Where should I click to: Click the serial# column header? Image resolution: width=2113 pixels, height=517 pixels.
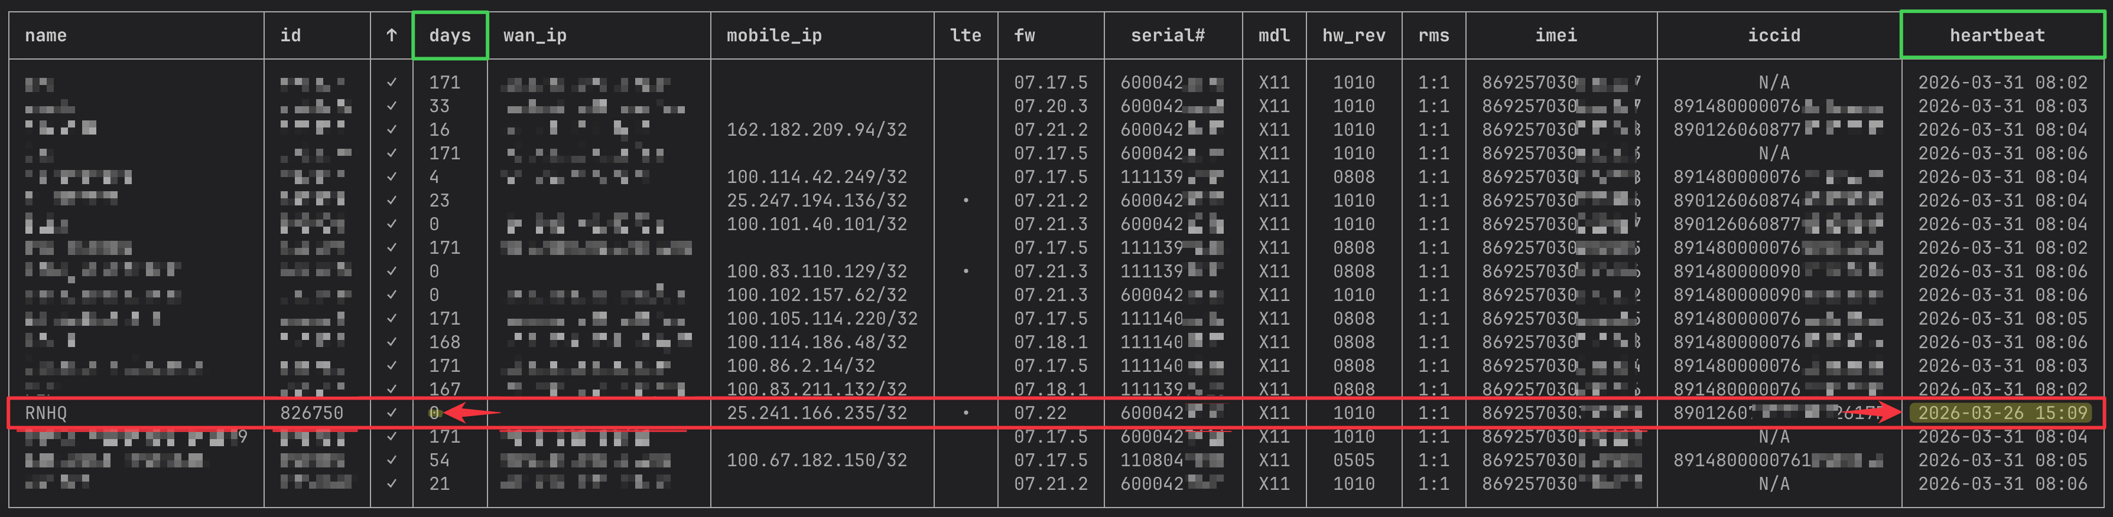[x=1167, y=35]
